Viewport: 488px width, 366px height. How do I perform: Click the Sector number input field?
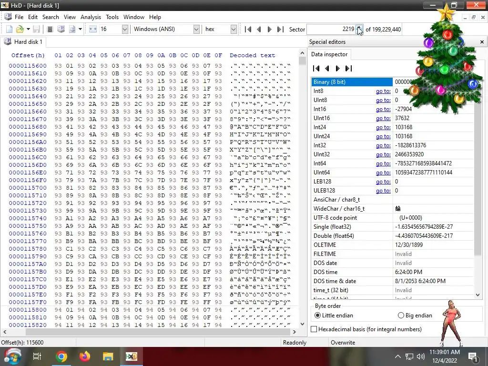[x=332, y=29]
